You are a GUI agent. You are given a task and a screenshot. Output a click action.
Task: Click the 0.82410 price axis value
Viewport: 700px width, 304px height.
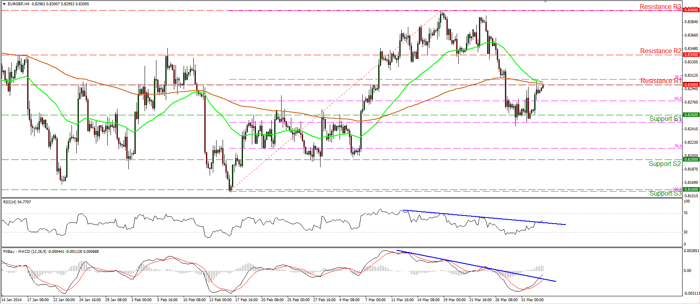[692, 129]
